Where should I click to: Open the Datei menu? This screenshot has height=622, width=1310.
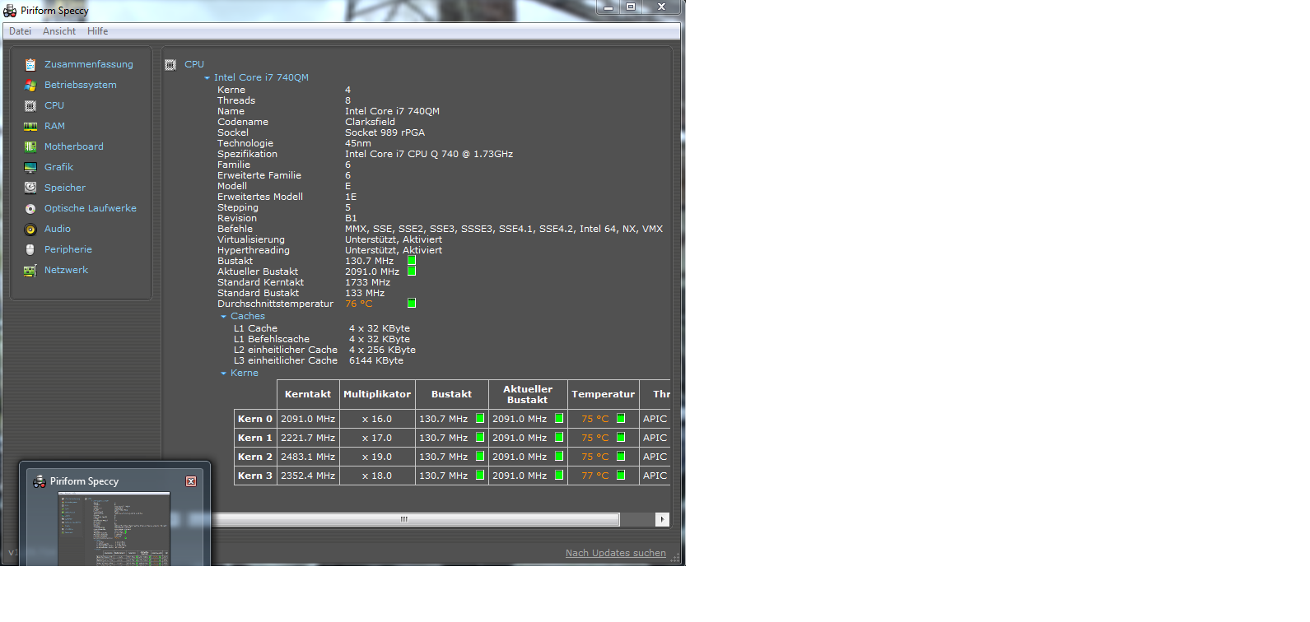click(x=20, y=31)
